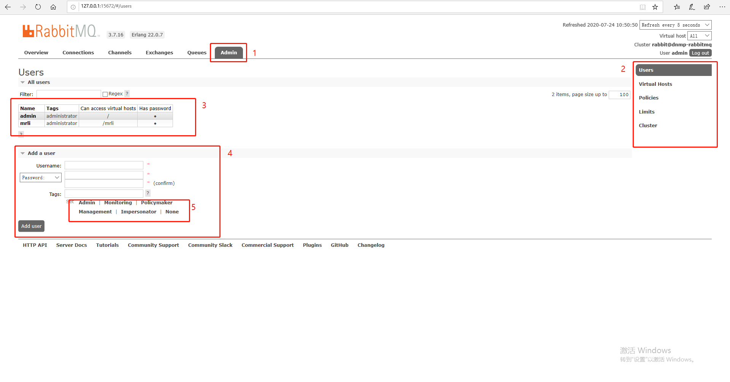Open the Password type dropdown
Image resolution: width=730 pixels, height=382 pixels.
click(41, 177)
